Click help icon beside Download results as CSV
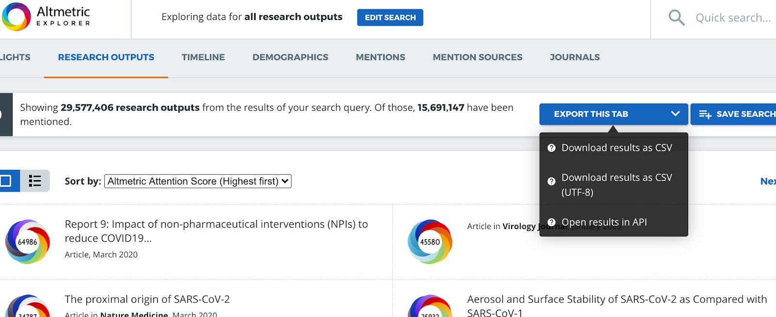The height and width of the screenshot is (317, 776). pos(551,148)
